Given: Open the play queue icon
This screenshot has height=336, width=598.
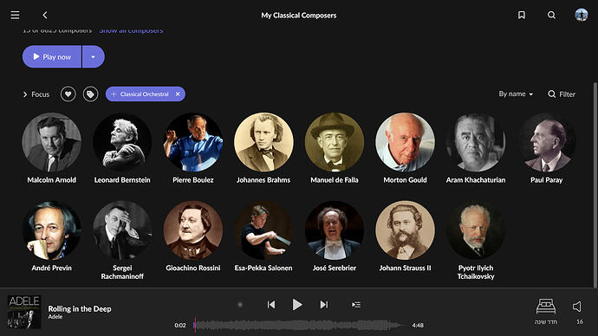Looking at the screenshot, I should point(356,305).
